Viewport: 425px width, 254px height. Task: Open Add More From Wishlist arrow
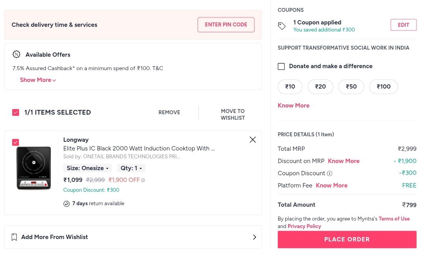pyautogui.click(x=254, y=237)
